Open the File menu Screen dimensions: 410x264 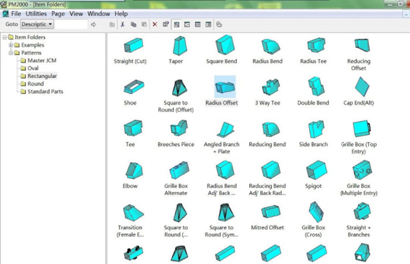coord(16,13)
